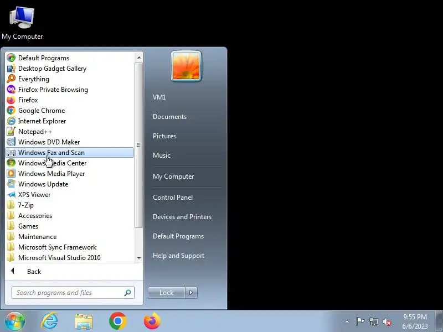Click the Lock button
Image resolution: width=443 pixels, height=332 pixels.
click(x=167, y=293)
